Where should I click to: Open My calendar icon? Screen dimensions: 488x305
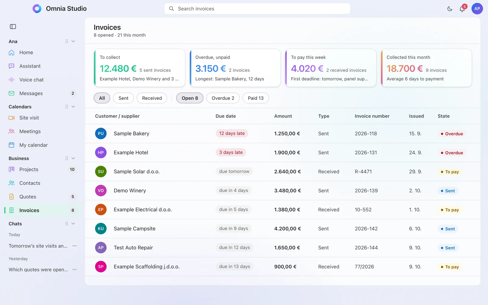(12, 145)
